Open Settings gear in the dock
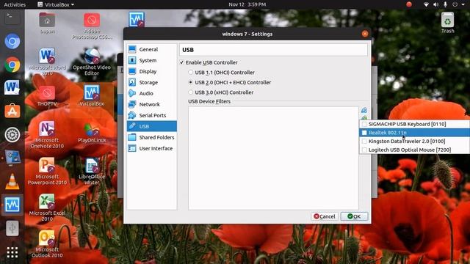The image size is (470, 264). 12,135
